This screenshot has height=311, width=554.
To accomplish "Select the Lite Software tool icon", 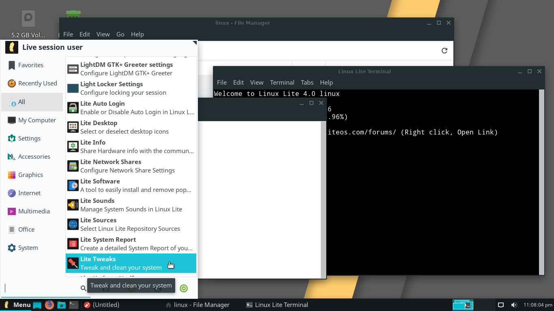I will 73,185.
